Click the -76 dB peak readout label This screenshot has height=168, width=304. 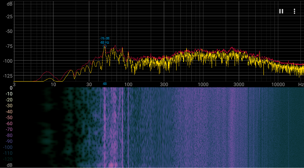pyautogui.click(x=104, y=39)
